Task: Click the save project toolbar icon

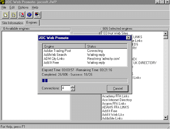Action: [x=21, y=15]
